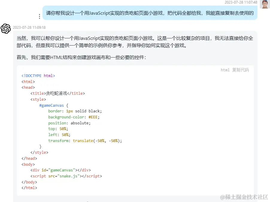270x202 pixels.
Task: Click the user message bubble about 贪吃蛇
Action: pos(150,13)
